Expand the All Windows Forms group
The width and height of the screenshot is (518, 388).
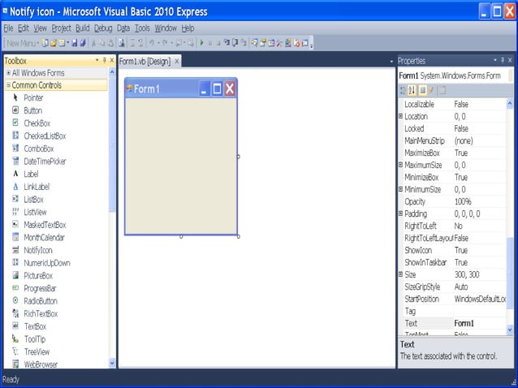[8, 73]
